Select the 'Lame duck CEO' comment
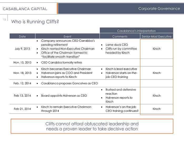Screen dimensions: 184x142 pos(117,45)
